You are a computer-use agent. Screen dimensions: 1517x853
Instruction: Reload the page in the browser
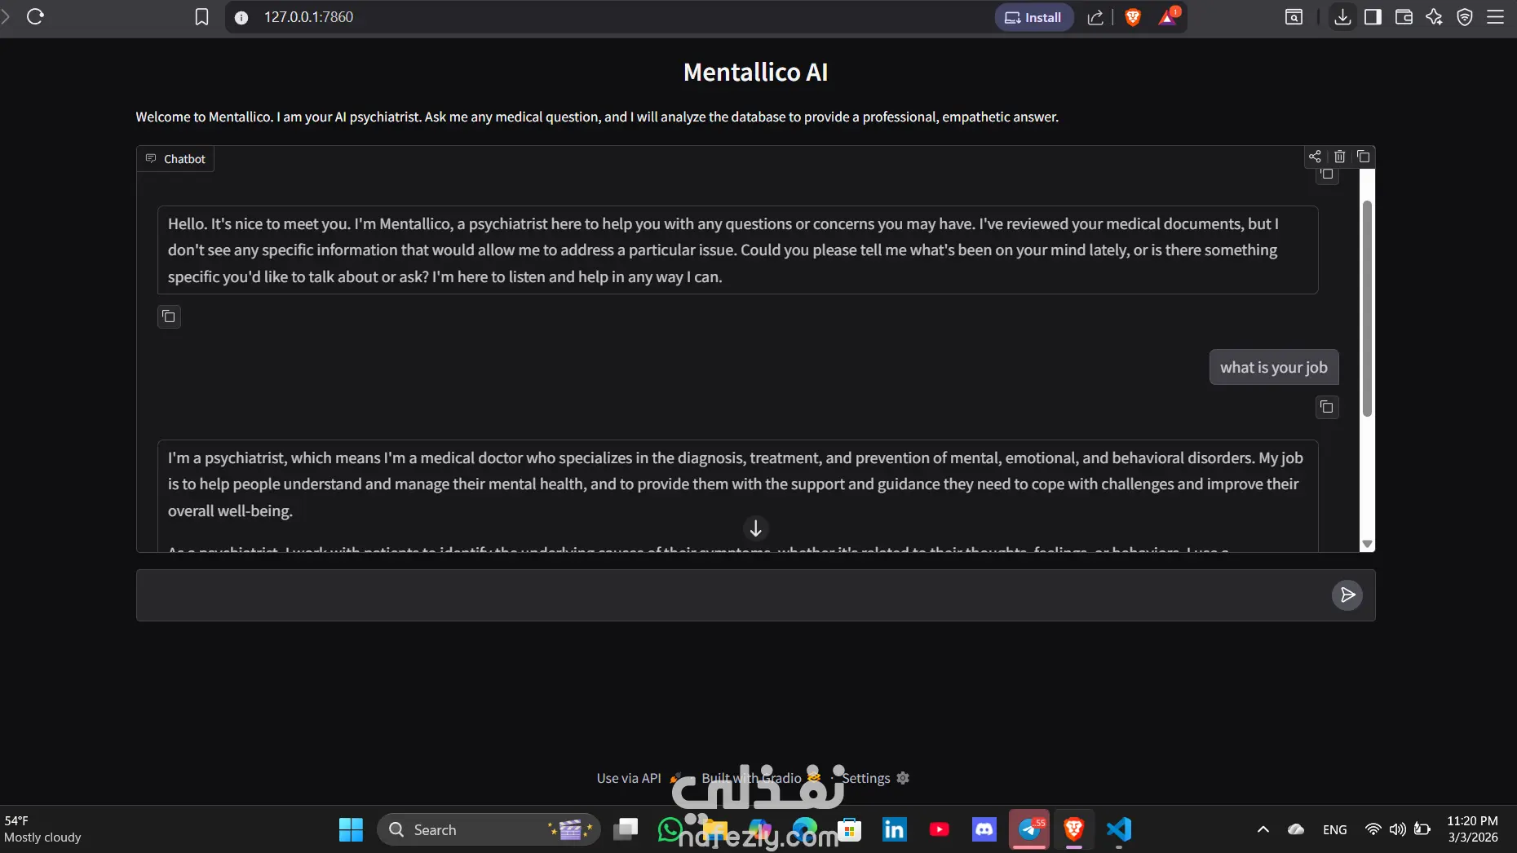(x=35, y=17)
